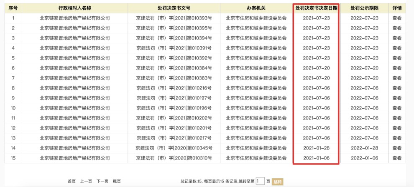Click decision date 2021-01-06
Image resolution: width=414 pixels, height=187 pixels.
tap(316, 158)
